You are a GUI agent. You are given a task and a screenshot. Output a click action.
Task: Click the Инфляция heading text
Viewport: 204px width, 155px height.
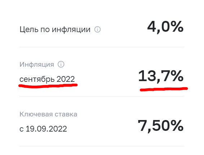[37, 65]
